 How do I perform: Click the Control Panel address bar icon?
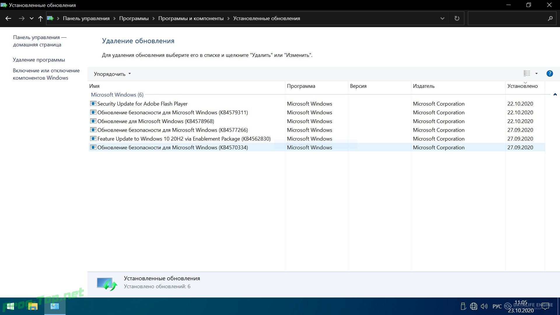click(x=50, y=18)
